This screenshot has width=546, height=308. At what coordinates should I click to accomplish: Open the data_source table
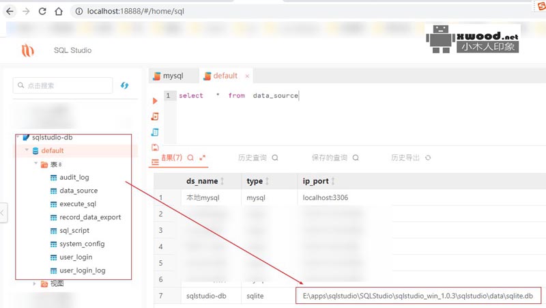[78, 191]
